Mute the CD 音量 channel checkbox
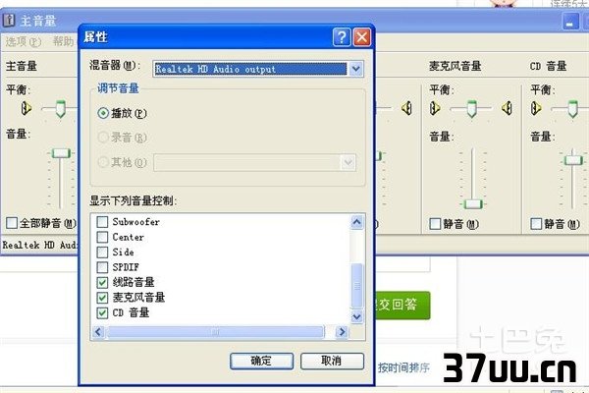This screenshot has height=393, width=589. point(536,224)
